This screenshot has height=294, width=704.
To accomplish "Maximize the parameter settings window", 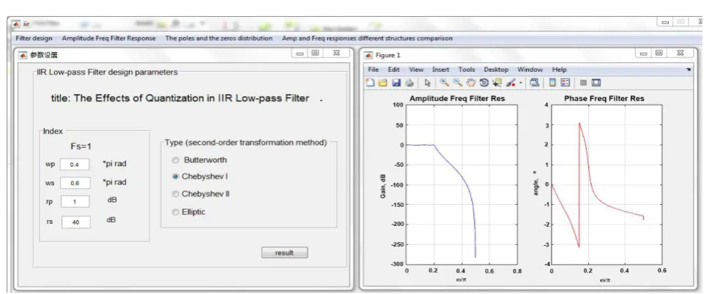I will click(x=315, y=53).
